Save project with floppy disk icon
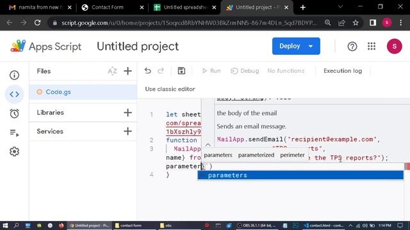Screen dimensions: 410x230 point(181,71)
